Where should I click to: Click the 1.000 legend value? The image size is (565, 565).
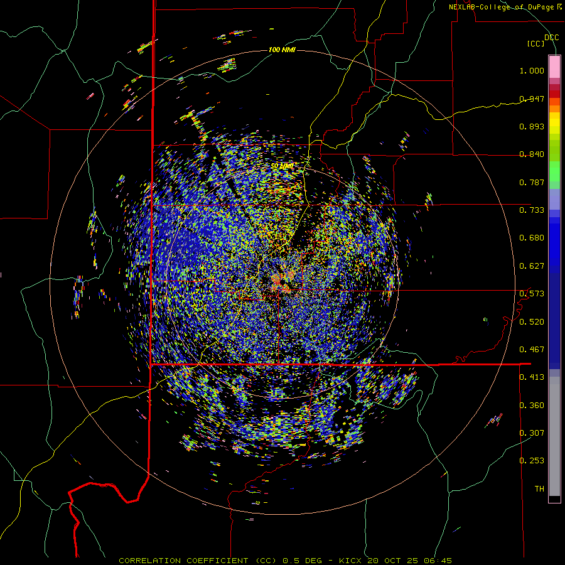point(532,70)
